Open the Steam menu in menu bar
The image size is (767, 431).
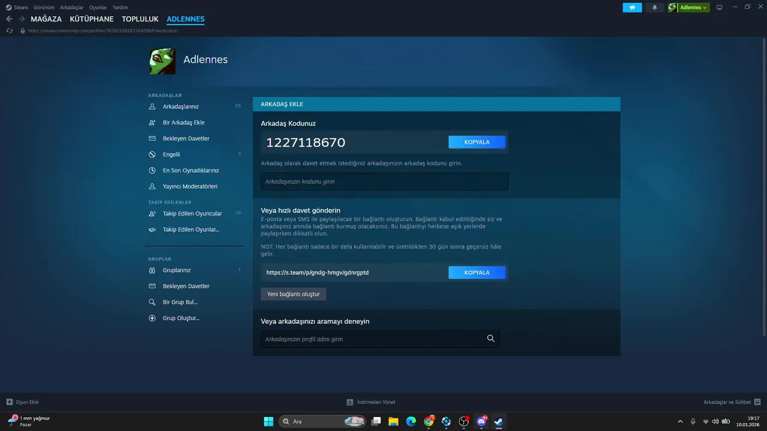21,7
